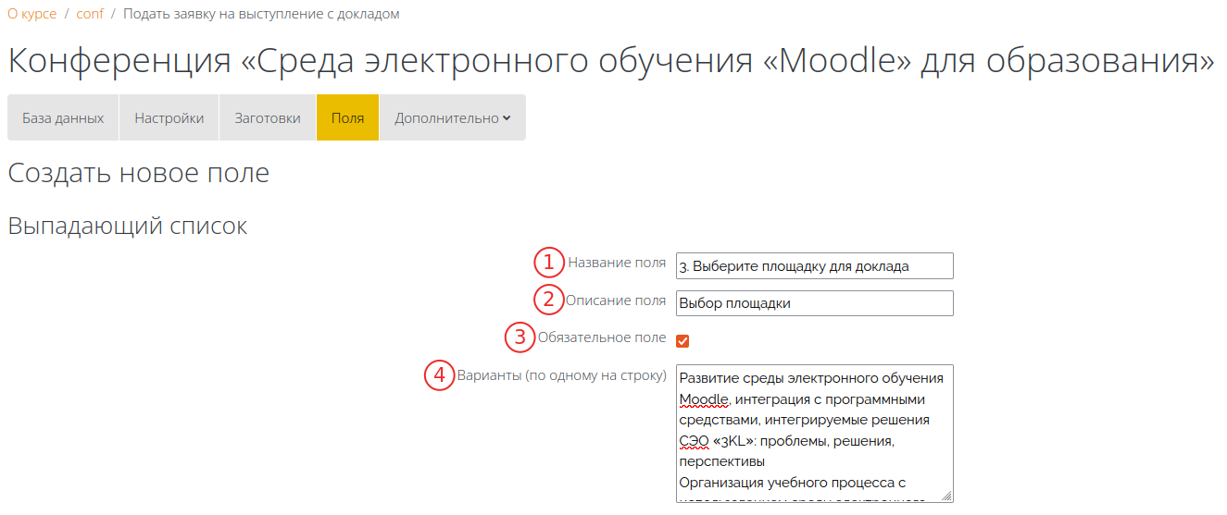The width and height of the screenshot is (1227, 515).
Task: Focus the 'Название поля' input field
Action: tap(814, 266)
